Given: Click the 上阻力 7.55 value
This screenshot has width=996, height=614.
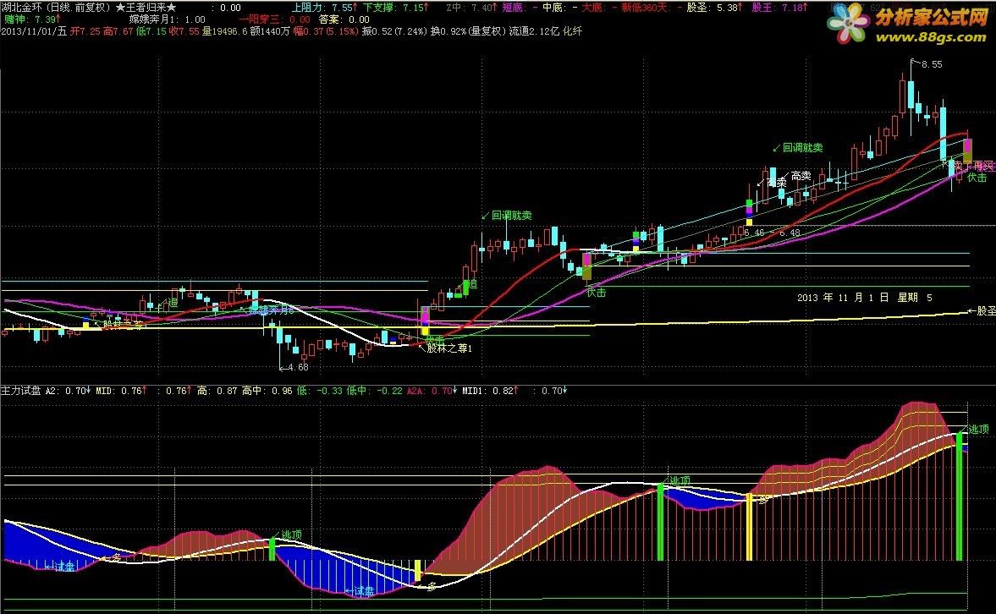Looking at the screenshot, I should tap(324, 8).
